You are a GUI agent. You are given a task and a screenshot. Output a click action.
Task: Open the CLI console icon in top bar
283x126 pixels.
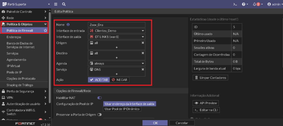pos(235,4)
